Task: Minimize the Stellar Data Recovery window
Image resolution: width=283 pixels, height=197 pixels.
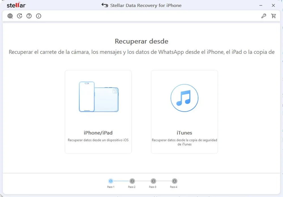Action: click(x=261, y=5)
